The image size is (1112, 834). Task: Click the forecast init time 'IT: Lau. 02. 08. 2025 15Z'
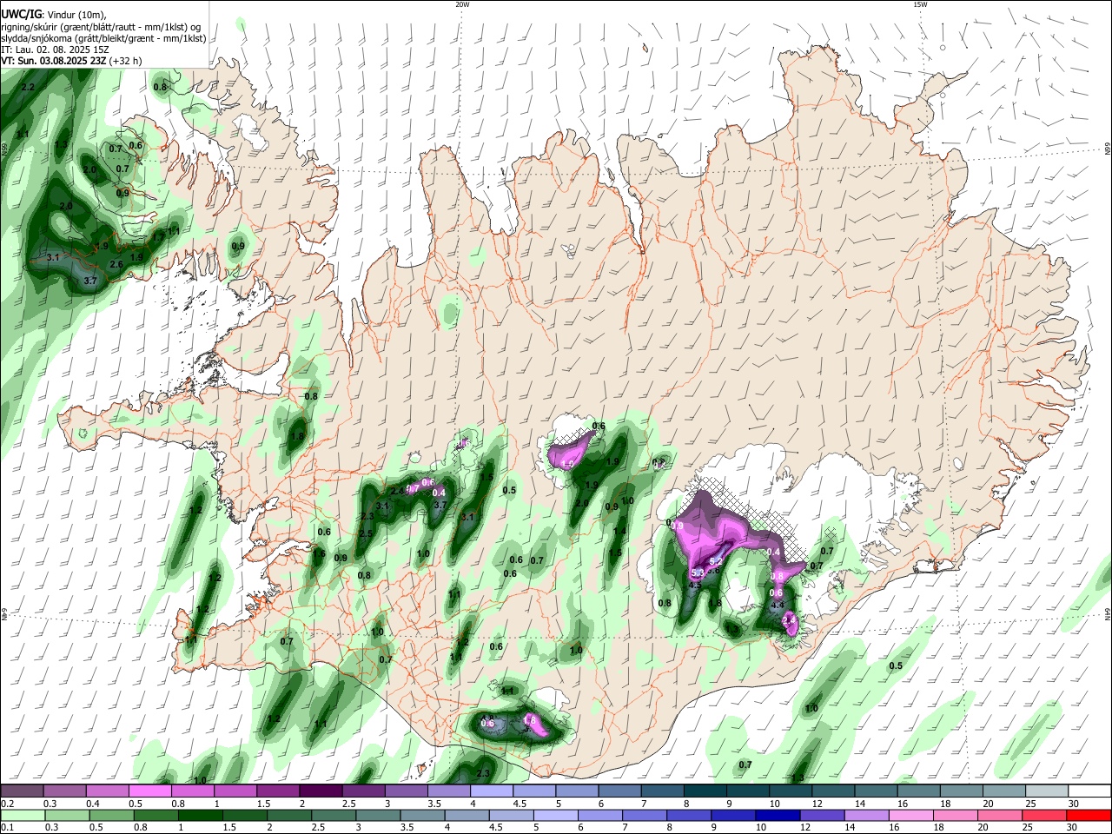tap(55, 50)
